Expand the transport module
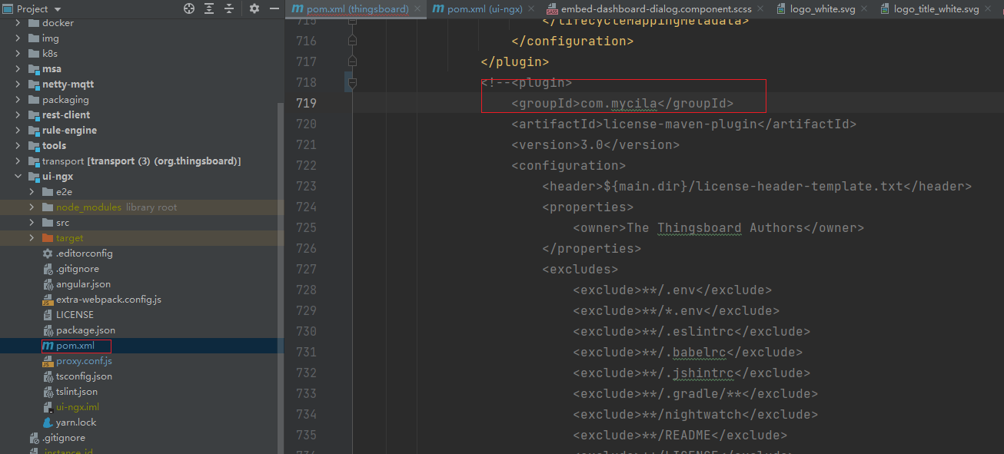This screenshot has height=454, width=1004. click(18, 161)
